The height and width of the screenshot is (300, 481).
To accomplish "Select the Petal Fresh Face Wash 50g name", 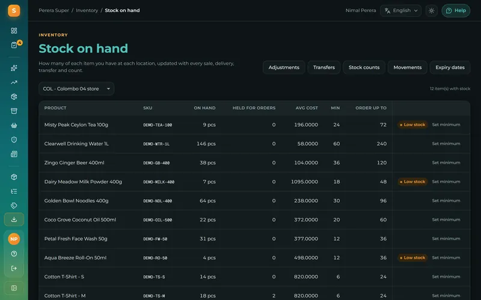I will point(76,238).
